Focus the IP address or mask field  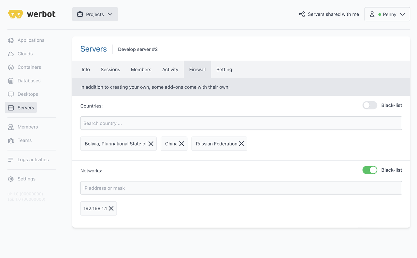pyautogui.click(x=241, y=188)
